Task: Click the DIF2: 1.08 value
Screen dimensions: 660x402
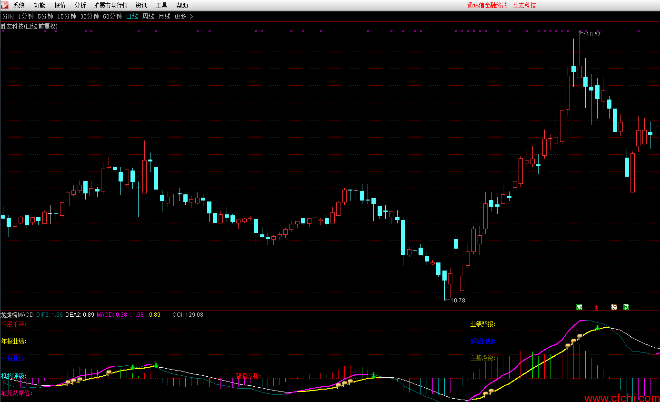Action: point(50,315)
